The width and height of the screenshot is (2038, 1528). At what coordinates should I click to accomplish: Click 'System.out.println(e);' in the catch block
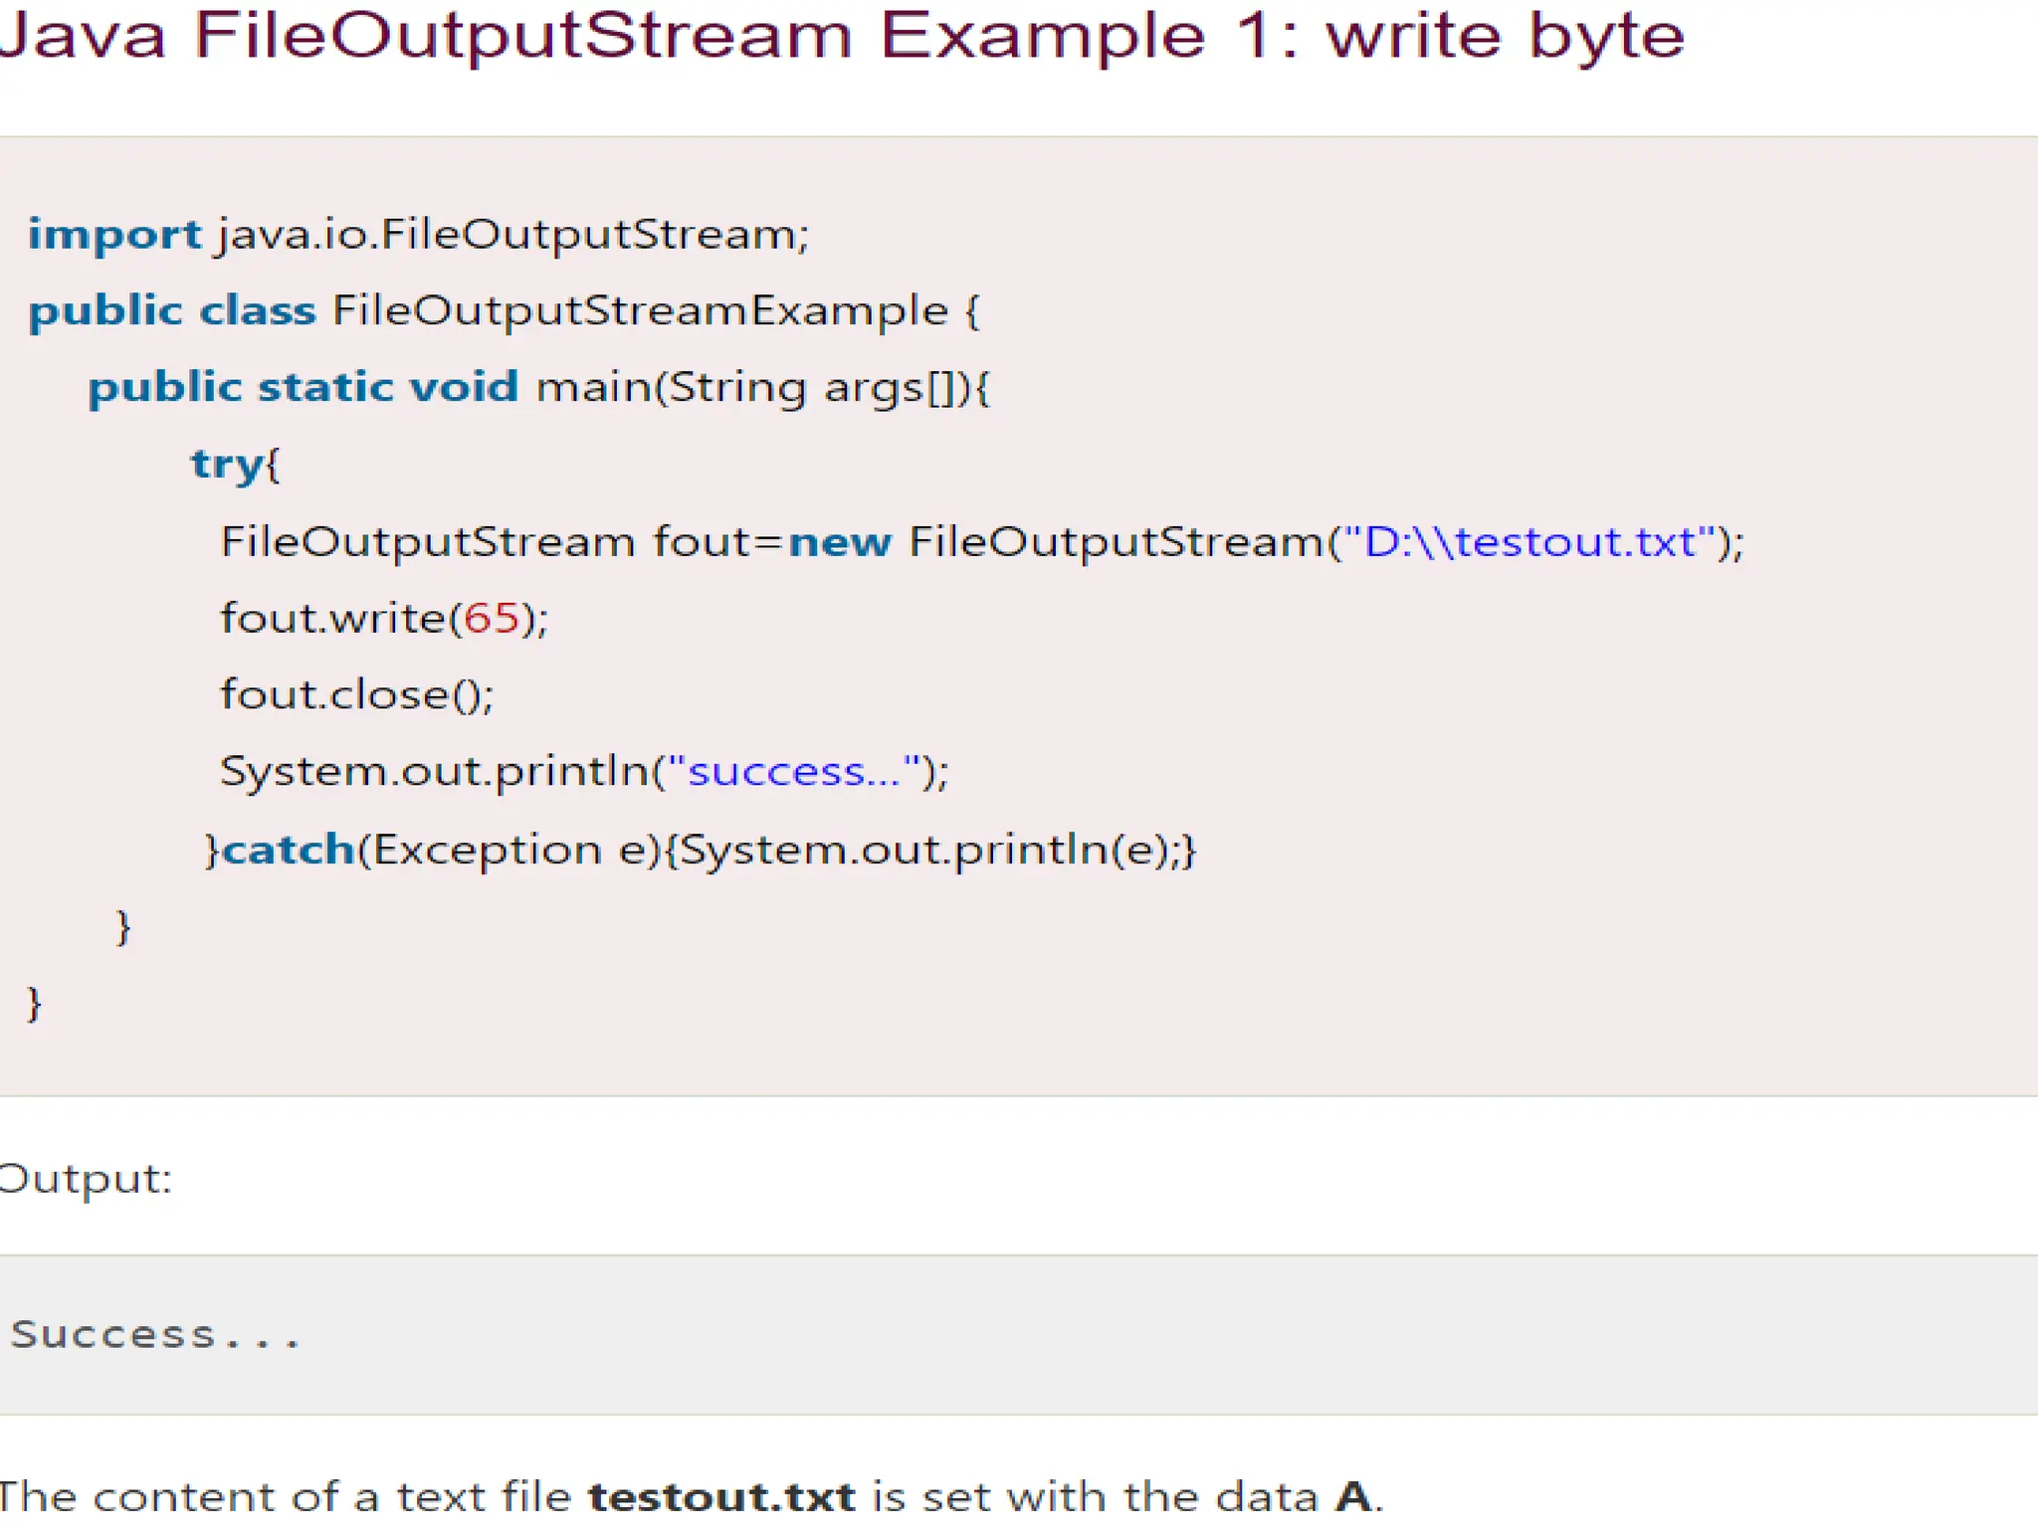point(927,850)
